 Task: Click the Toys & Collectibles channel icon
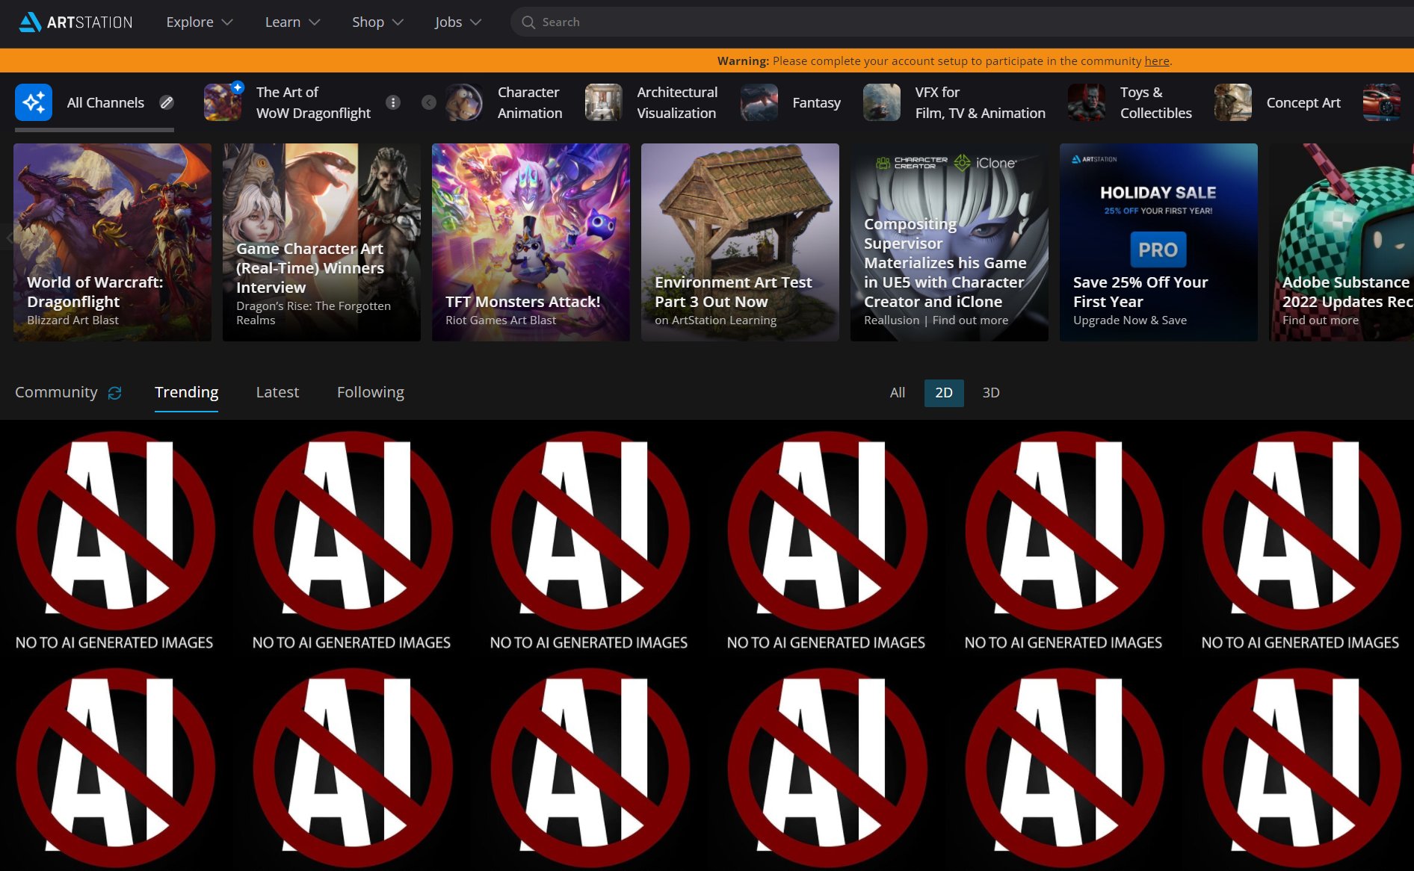(1086, 102)
